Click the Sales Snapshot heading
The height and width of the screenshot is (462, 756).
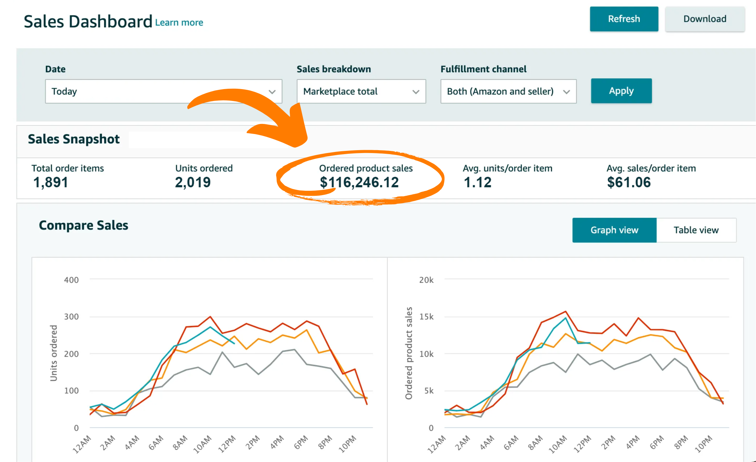click(74, 139)
